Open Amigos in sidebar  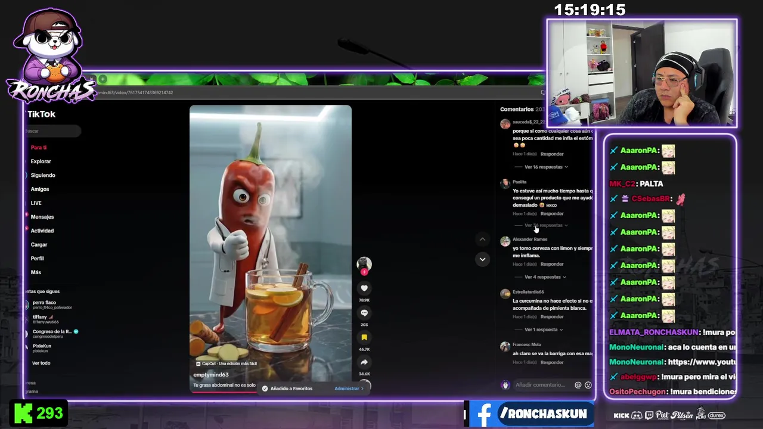pyautogui.click(x=40, y=189)
